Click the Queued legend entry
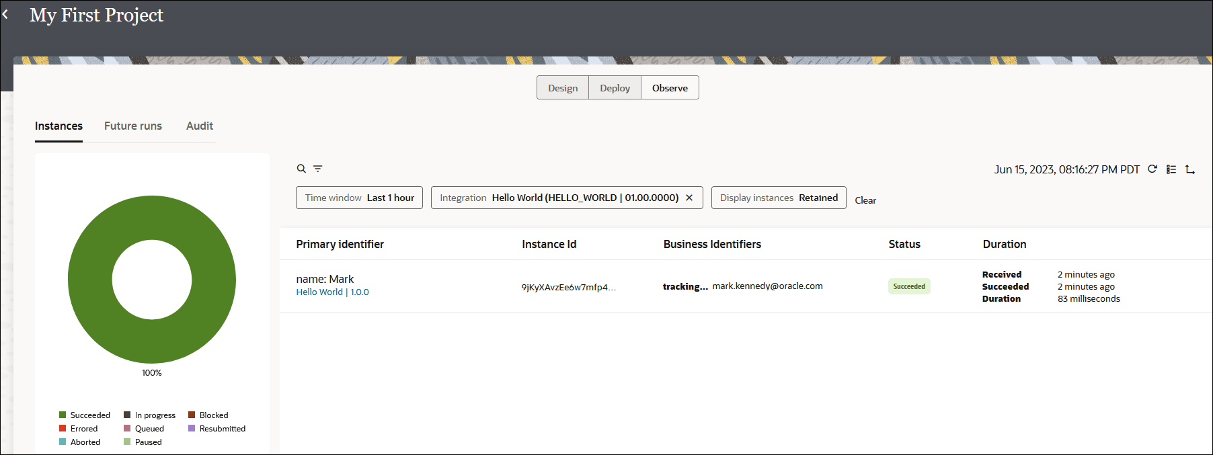The height and width of the screenshot is (455, 1213). (x=144, y=429)
